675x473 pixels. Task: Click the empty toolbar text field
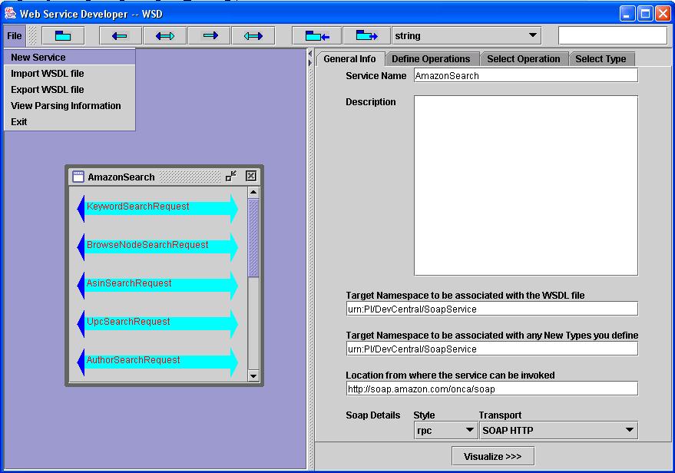[x=613, y=36]
